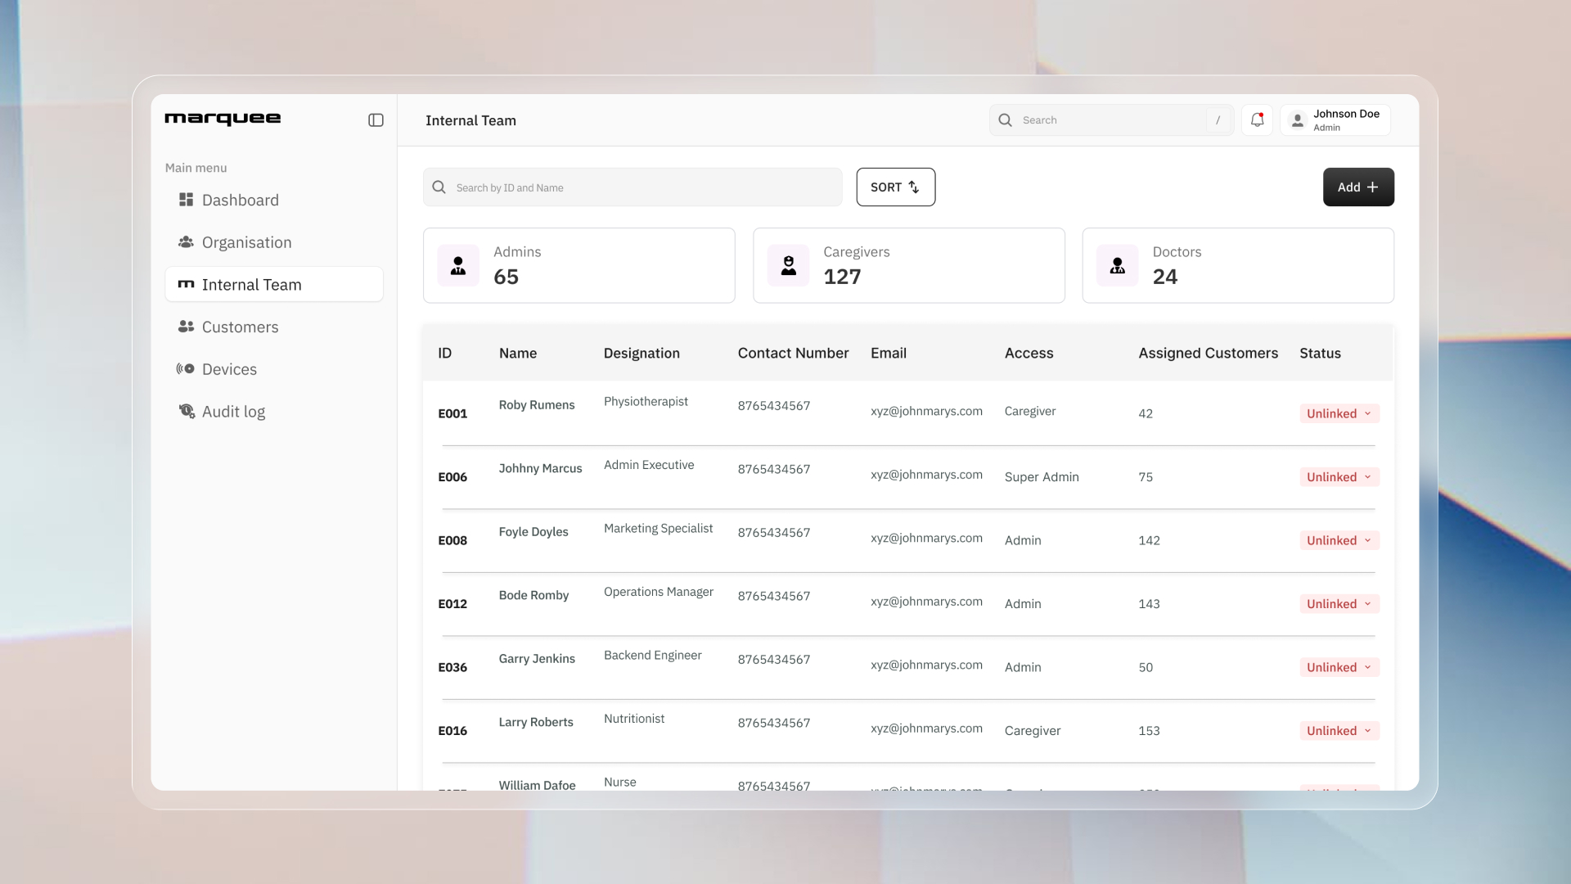
Task: Click the Email column header
Action: [888, 353]
